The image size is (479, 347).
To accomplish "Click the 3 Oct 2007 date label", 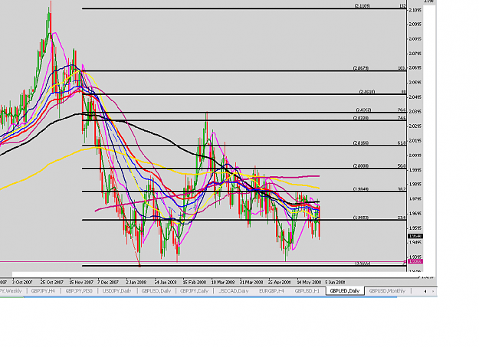I will [x=22, y=282].
